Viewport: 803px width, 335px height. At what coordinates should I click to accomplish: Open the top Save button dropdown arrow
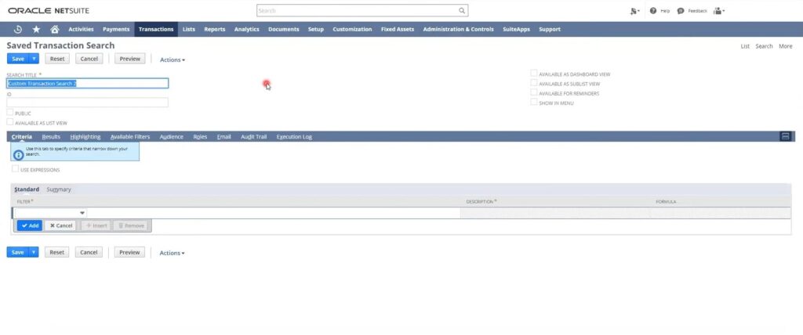pyautogui.click(x=34, y=59)
